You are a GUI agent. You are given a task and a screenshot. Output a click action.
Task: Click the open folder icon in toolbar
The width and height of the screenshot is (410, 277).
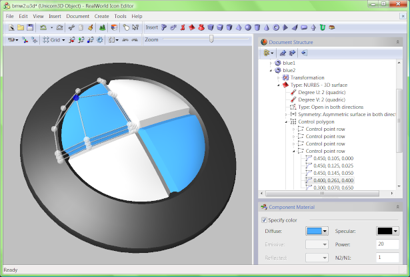(21, 28)
